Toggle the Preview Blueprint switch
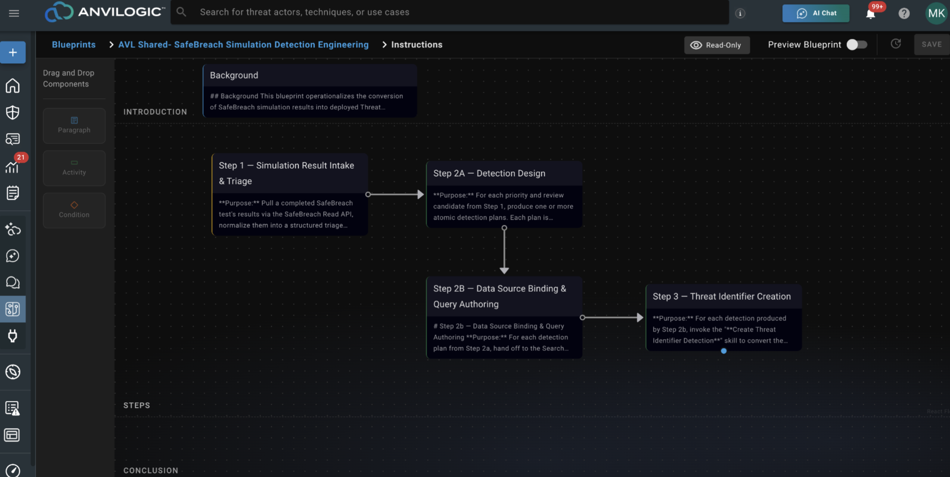Viewport: 950px width, 477px height. tap(857, 45)
